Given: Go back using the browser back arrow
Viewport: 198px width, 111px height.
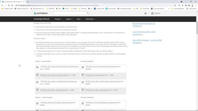Looking at the screenshot, I should click(x=2, y=6).
